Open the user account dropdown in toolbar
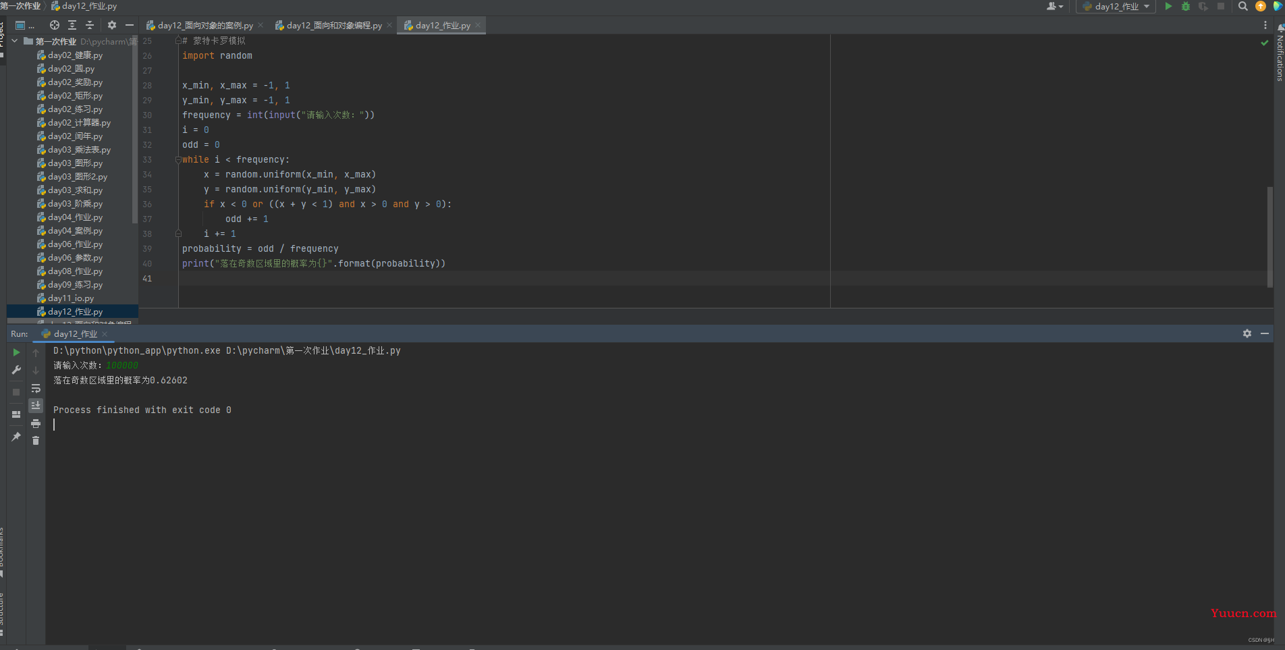1285x650 pixels. pos(1055,6)
